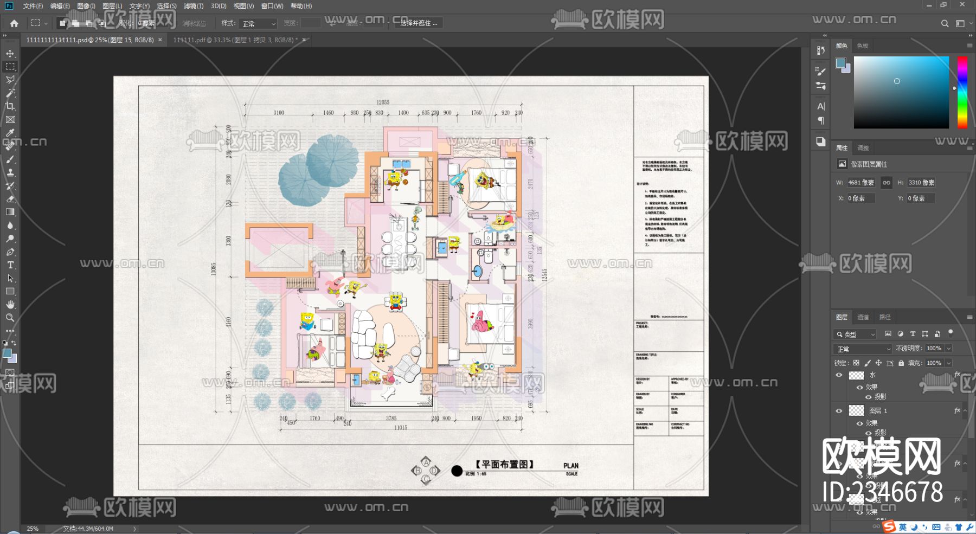Screen dimensions: 976x534
Task: Switch to the 通道 (Channels) tab
Action: 863,317
